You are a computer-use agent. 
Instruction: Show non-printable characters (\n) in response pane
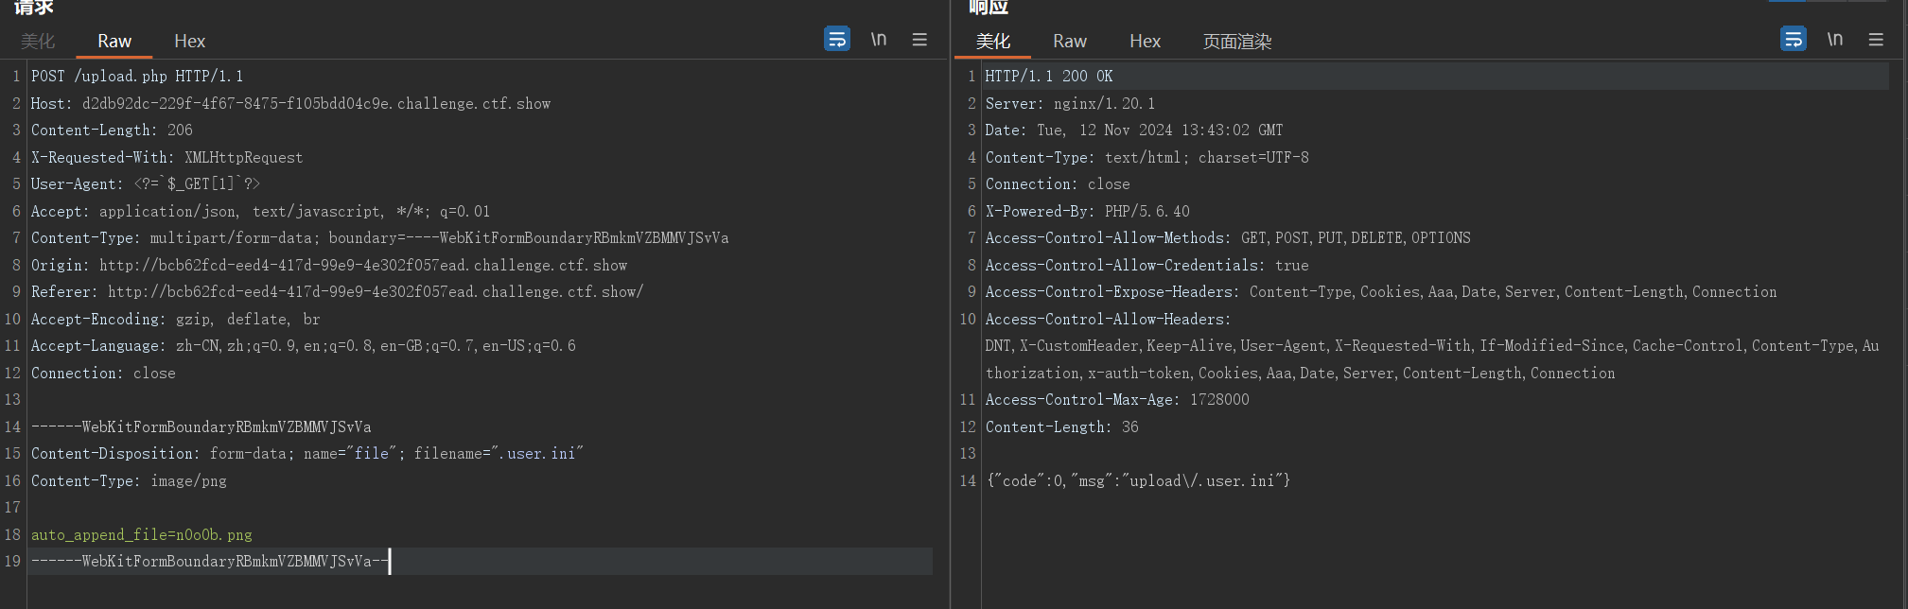pos(1835,39)
